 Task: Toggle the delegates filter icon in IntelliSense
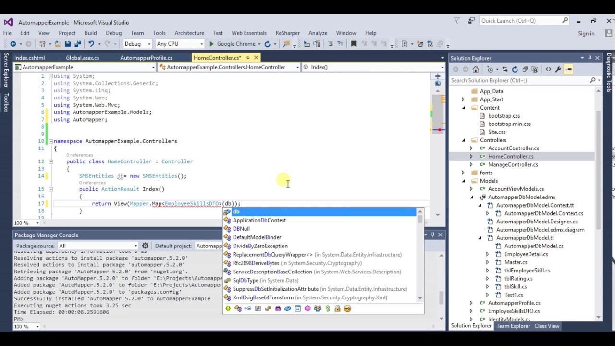[x=278, y=308]
